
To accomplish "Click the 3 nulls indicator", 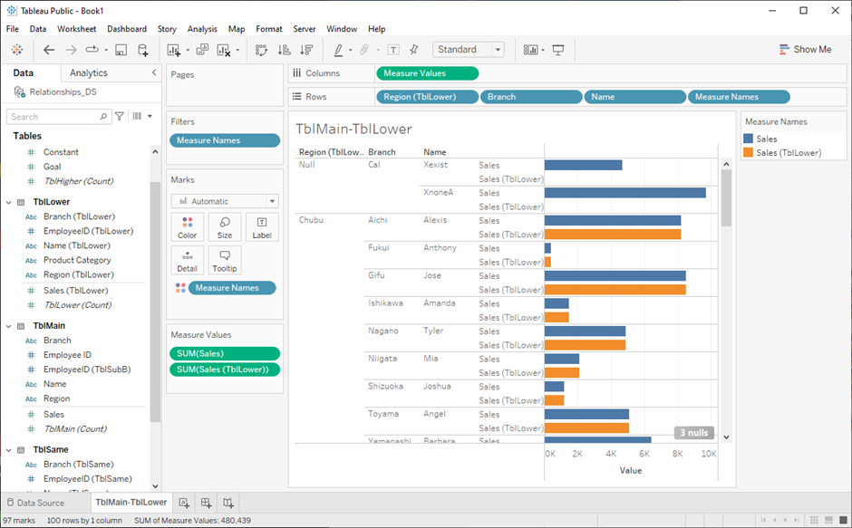I will pyautogui.click(x=694, y=432).
